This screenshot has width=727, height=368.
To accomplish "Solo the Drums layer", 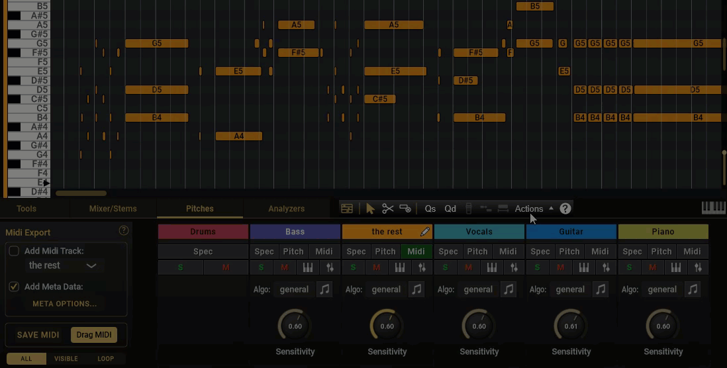I will (x=180, y=267).
